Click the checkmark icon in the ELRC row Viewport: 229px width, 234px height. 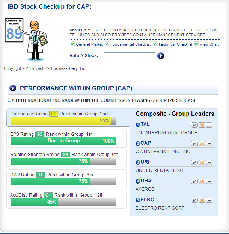click(x=194, y=200)
